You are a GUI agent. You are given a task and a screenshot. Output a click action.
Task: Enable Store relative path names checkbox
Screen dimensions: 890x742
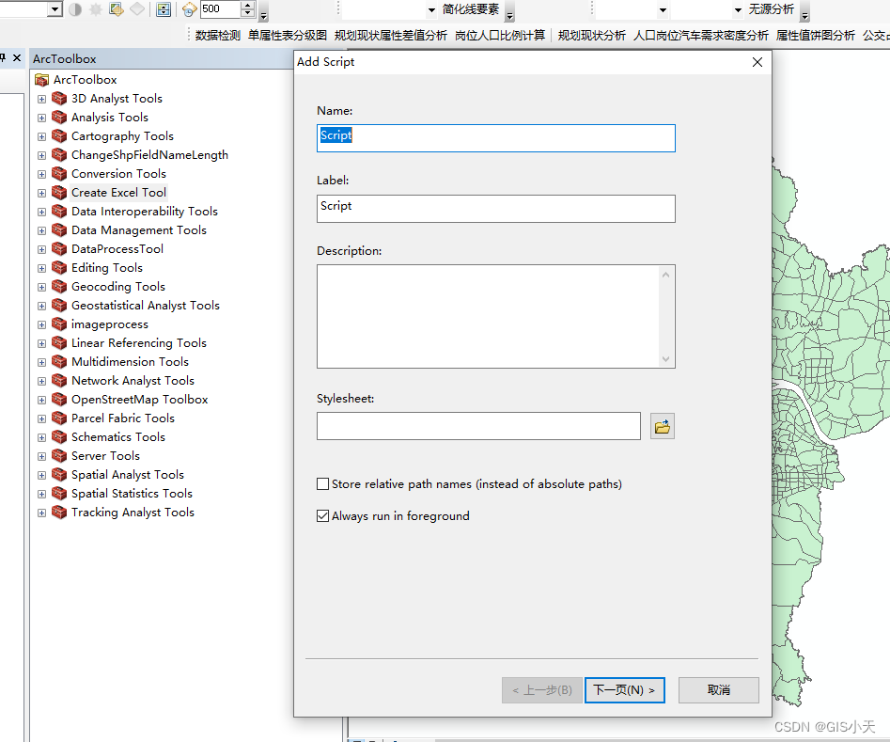(322, 483)
